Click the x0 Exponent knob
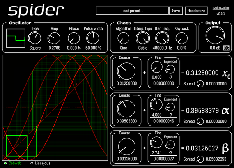Screen dimensions: 234x168 coord(170,69)
